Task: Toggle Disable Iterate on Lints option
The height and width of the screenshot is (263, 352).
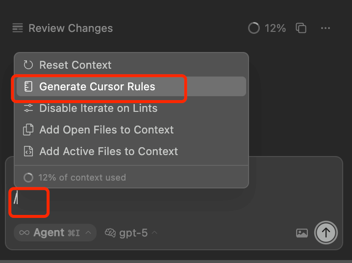Action: tap(131, 108)
